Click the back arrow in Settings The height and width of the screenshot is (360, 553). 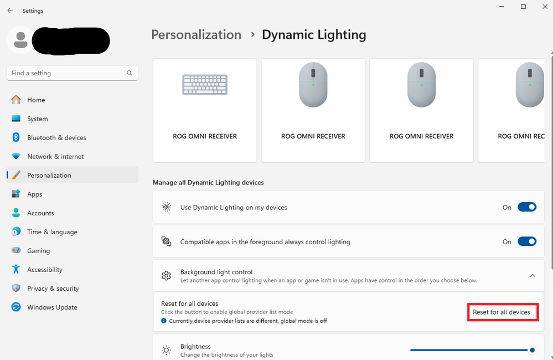point(10,11)
